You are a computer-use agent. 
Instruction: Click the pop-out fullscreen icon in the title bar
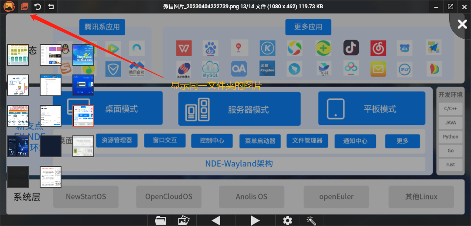pos(450,7)
